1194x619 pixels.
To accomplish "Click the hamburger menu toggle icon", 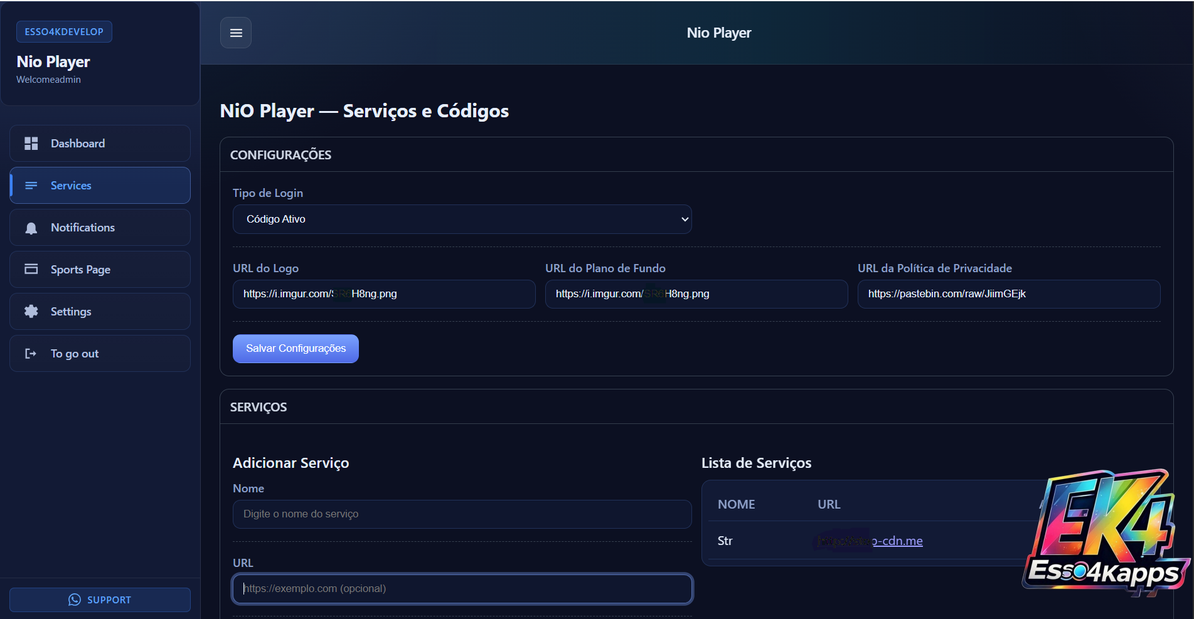I will [236, 33].
